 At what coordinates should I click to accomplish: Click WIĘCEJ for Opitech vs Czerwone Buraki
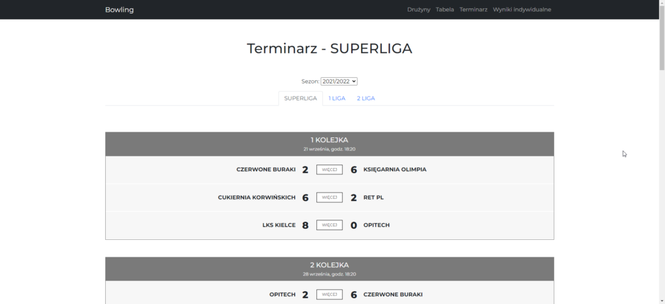point(329,294)
